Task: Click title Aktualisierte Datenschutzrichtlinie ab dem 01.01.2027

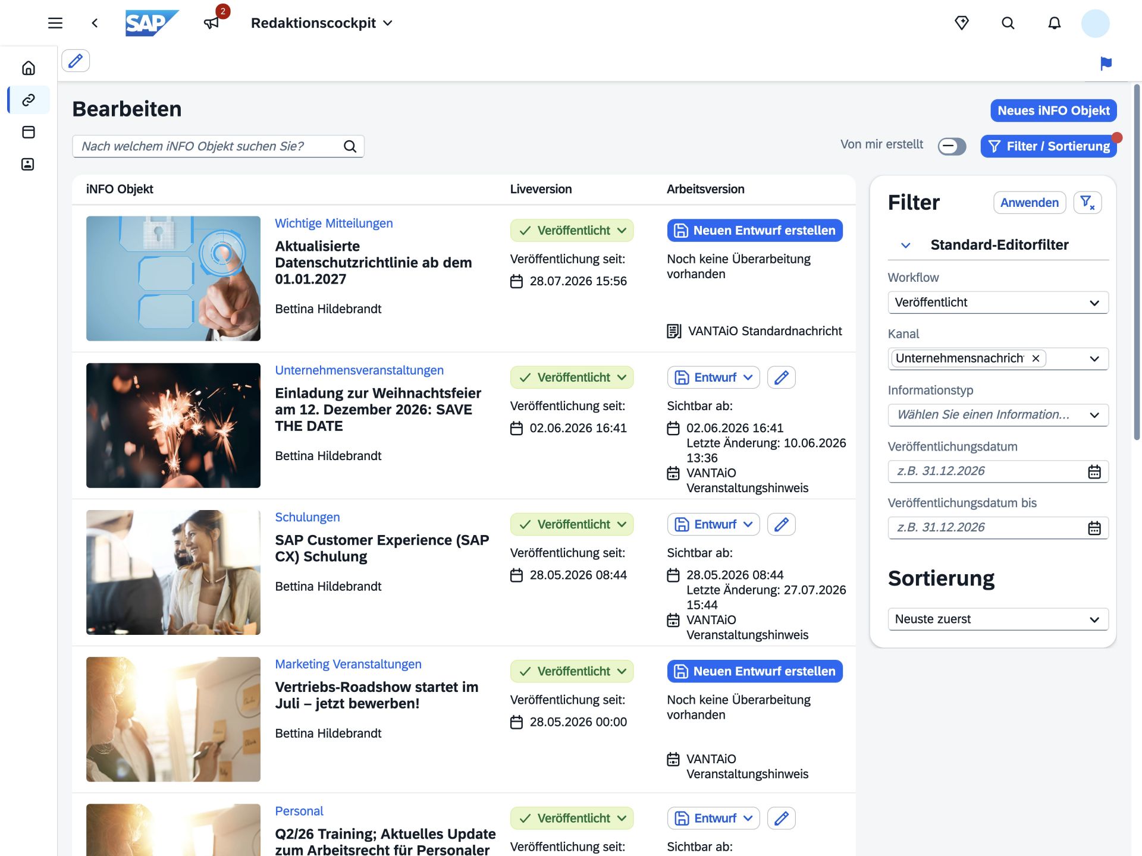Action: pyautogui.click(x=374, y=263)
